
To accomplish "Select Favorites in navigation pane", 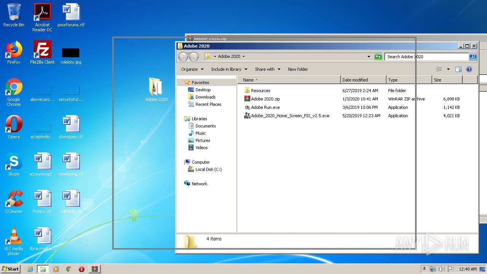I will (x=197, y=83).
